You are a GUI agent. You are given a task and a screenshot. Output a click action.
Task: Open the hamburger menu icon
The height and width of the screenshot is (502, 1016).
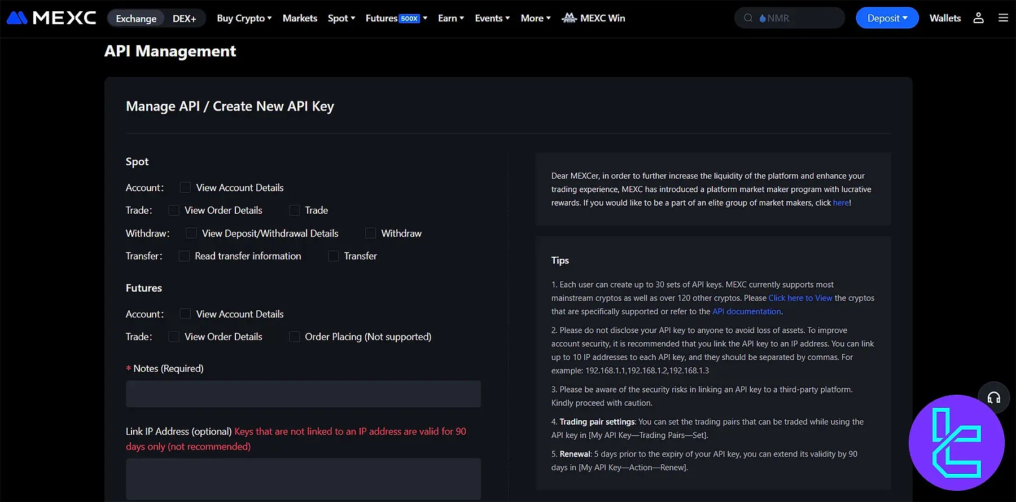(1003, 18)
